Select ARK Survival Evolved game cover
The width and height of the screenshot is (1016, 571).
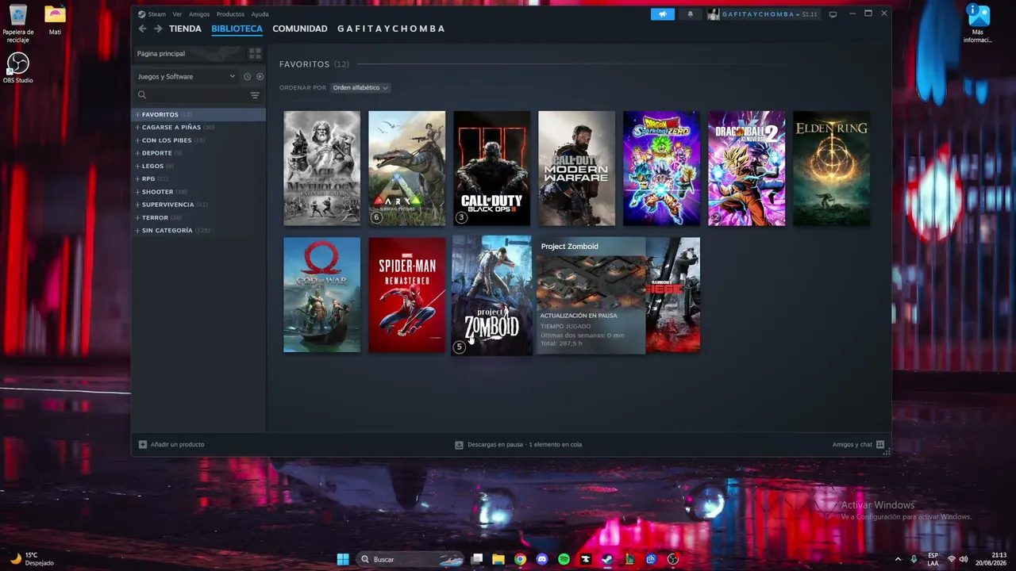click(407, 168)
